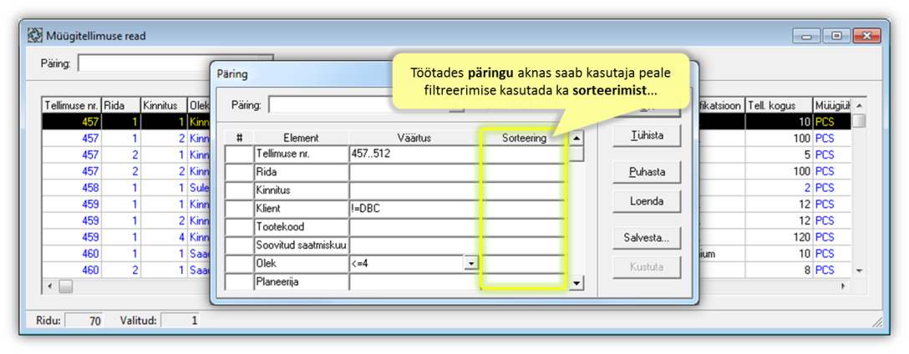Click the dialog list scroll up arrow
The image size is (909, 354).
click(576, 138)
